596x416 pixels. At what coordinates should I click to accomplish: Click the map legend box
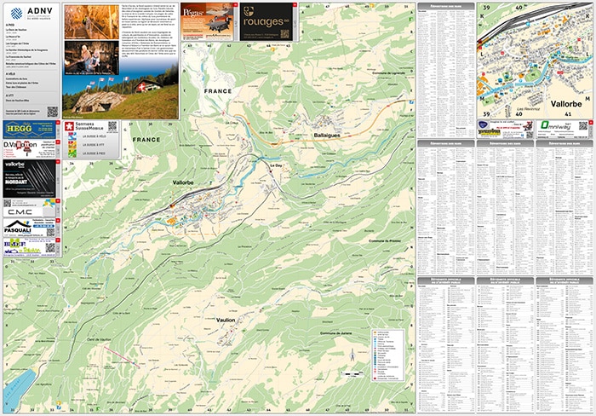coord(387,355)
